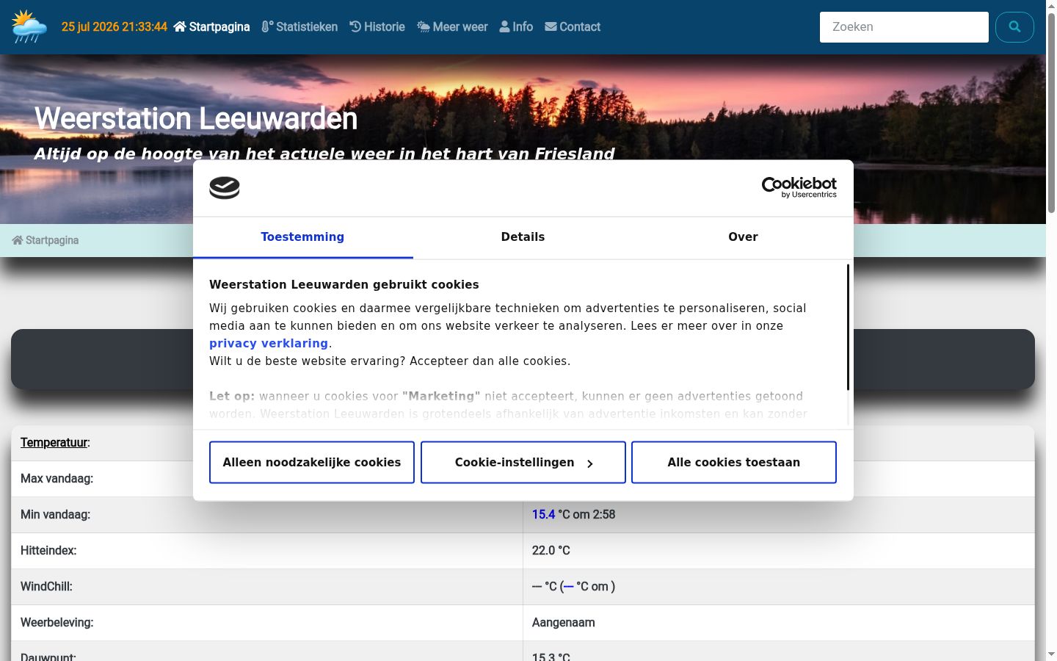
Task: Switch to the Details tab
Action: coord(523,237)
